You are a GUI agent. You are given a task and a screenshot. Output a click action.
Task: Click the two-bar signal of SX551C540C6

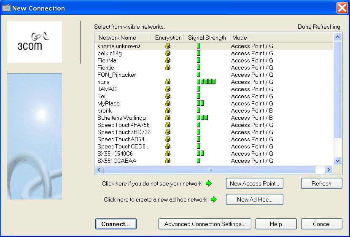(200, 154)
